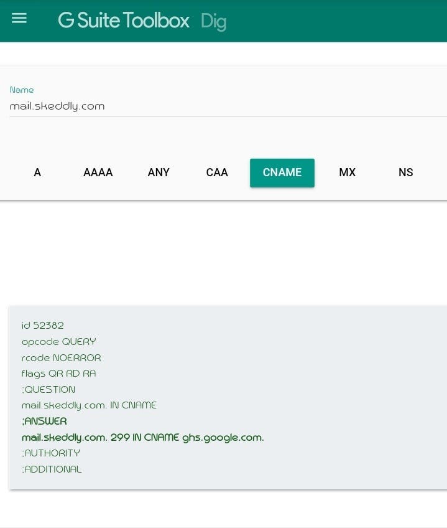The image size is (447, 528).
Task: Click the Dig tool label in header
Action: tap(214, 22)
